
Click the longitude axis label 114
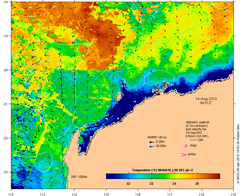74,194
